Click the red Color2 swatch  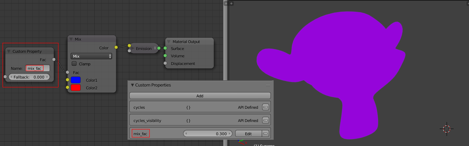coord(75,88)
